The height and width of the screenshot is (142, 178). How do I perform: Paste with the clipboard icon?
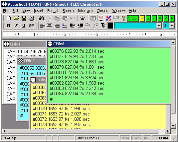65,18
